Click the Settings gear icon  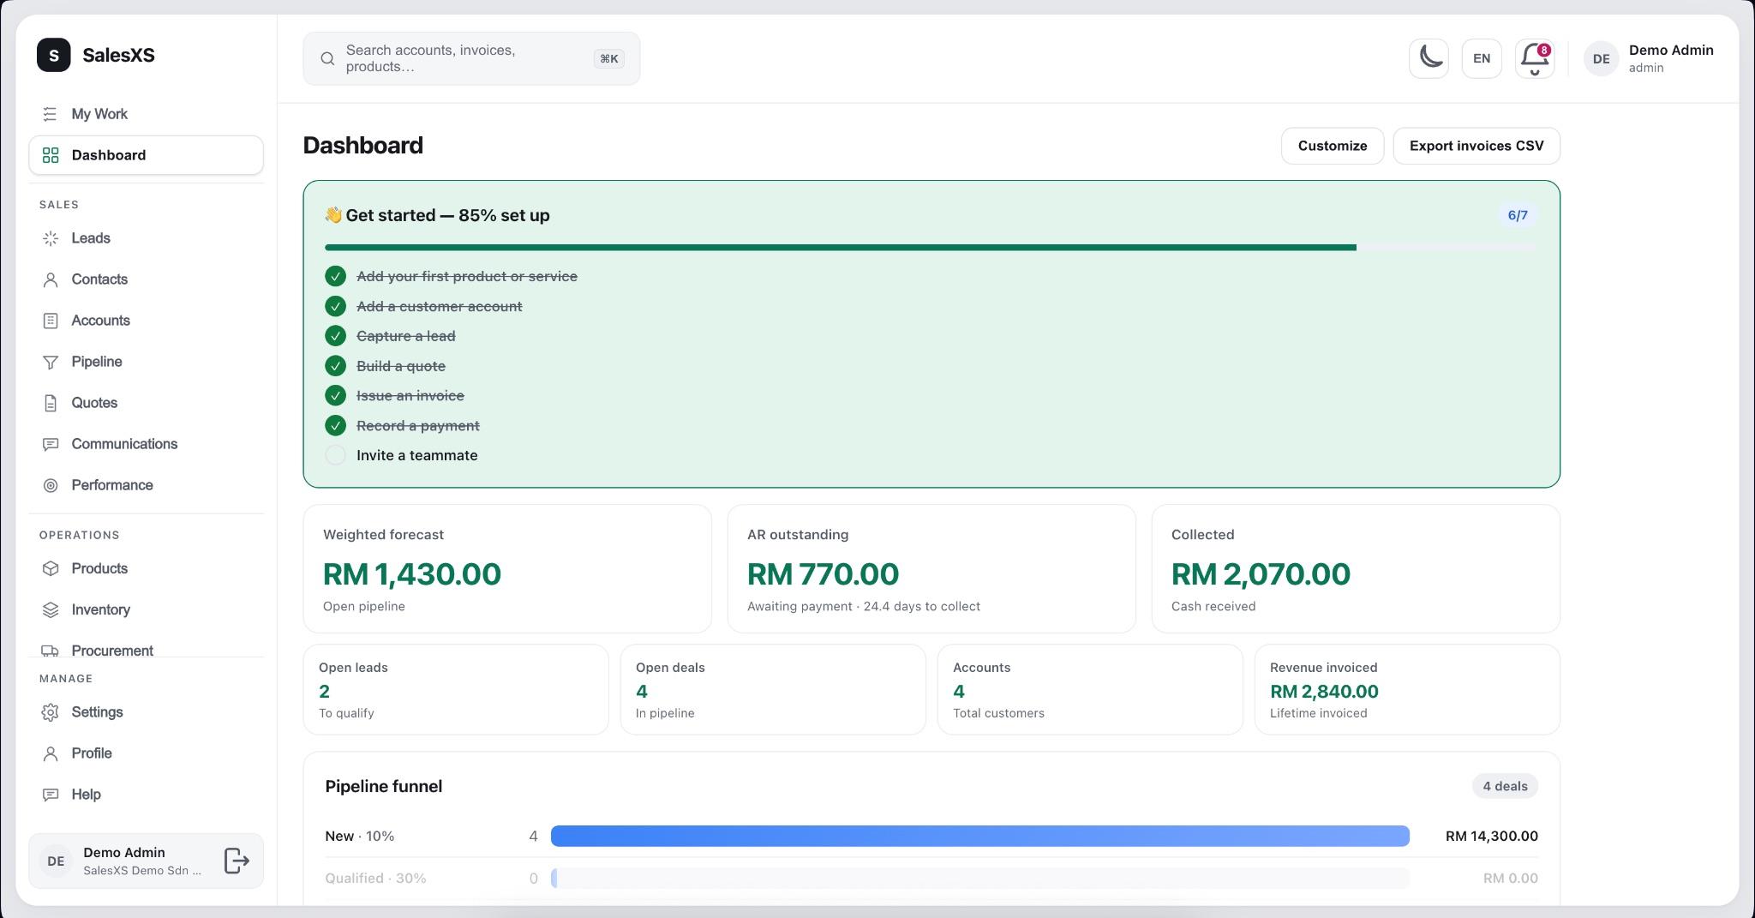pyautogui.click(x=51, y=712)
